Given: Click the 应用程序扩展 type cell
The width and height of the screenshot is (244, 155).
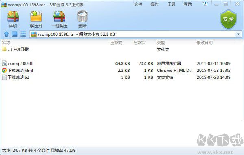Looking at the screenshot, I should tap(169, 63).
